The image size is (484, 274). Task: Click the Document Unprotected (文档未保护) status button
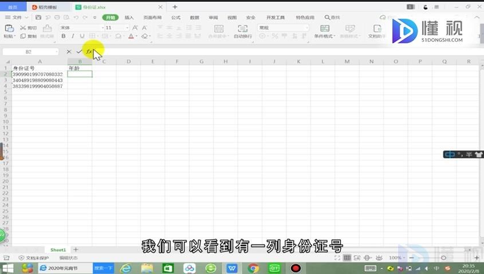pos(34,257)
